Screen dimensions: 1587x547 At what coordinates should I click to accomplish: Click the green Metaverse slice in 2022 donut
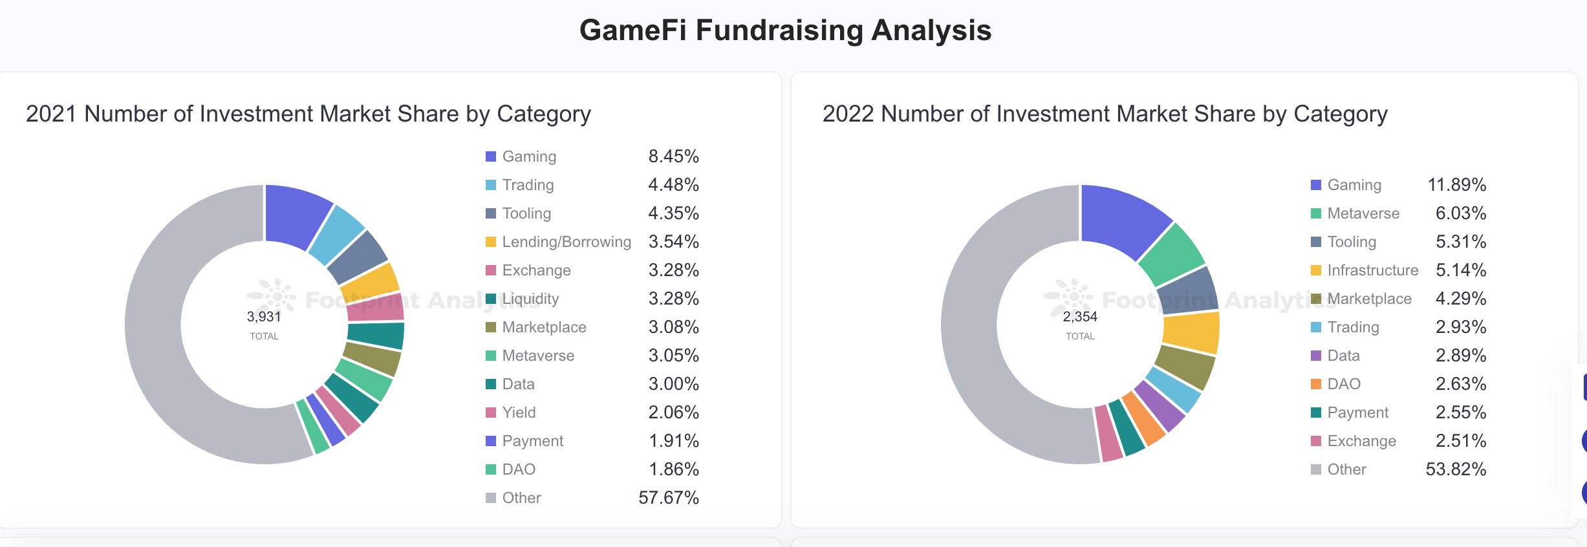1172,254
